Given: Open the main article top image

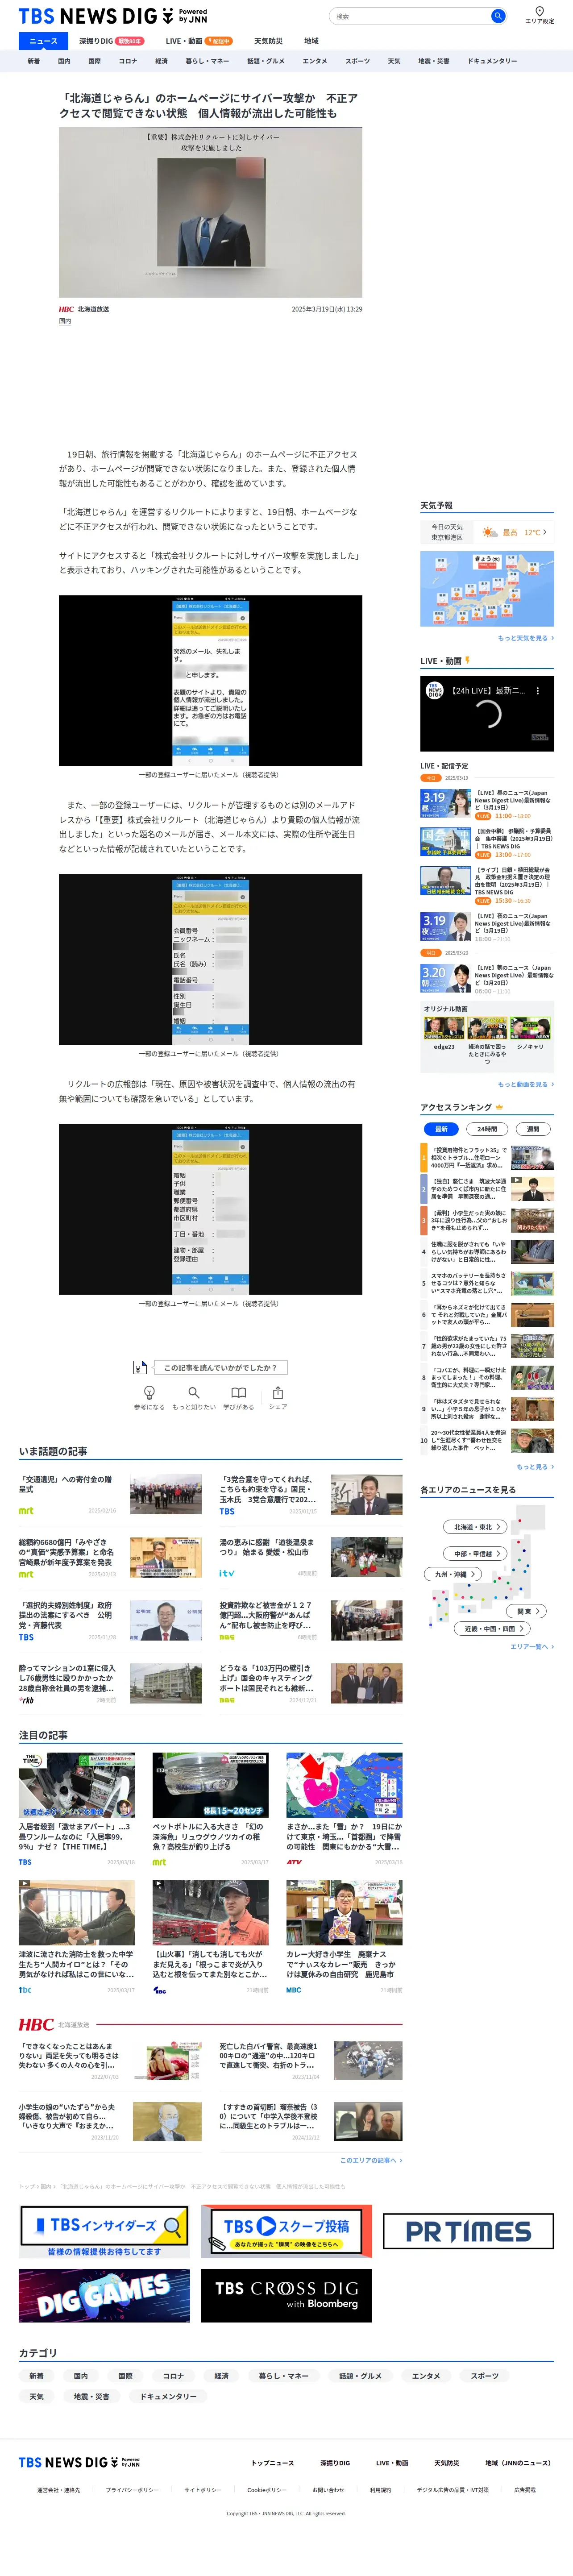Looking at the screenshot, I should (210, 212).
